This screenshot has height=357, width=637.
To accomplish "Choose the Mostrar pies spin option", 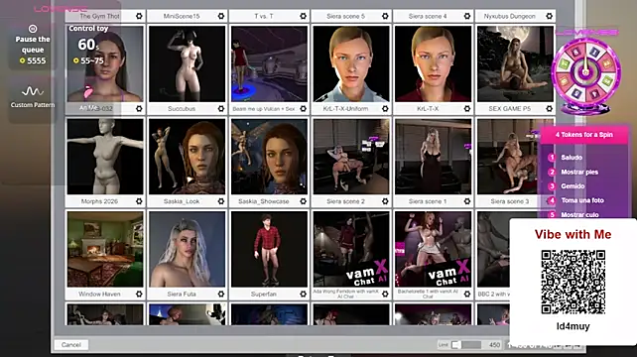I will pos(579,173).
